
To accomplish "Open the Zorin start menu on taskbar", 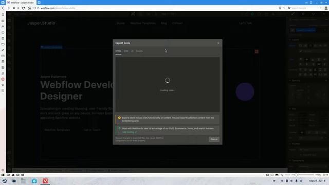I will pos(5,181).
